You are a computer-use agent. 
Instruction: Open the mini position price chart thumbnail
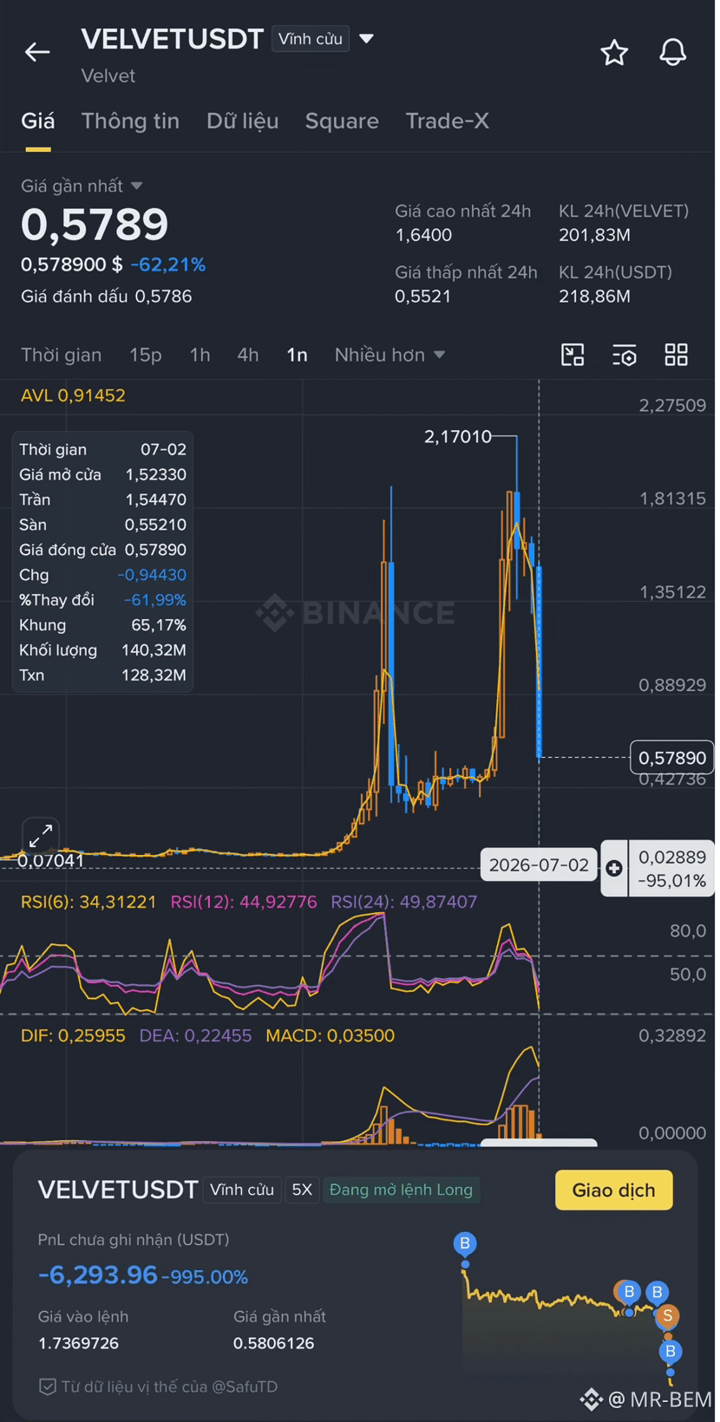pyautogui.click(x=571, y=1309)
